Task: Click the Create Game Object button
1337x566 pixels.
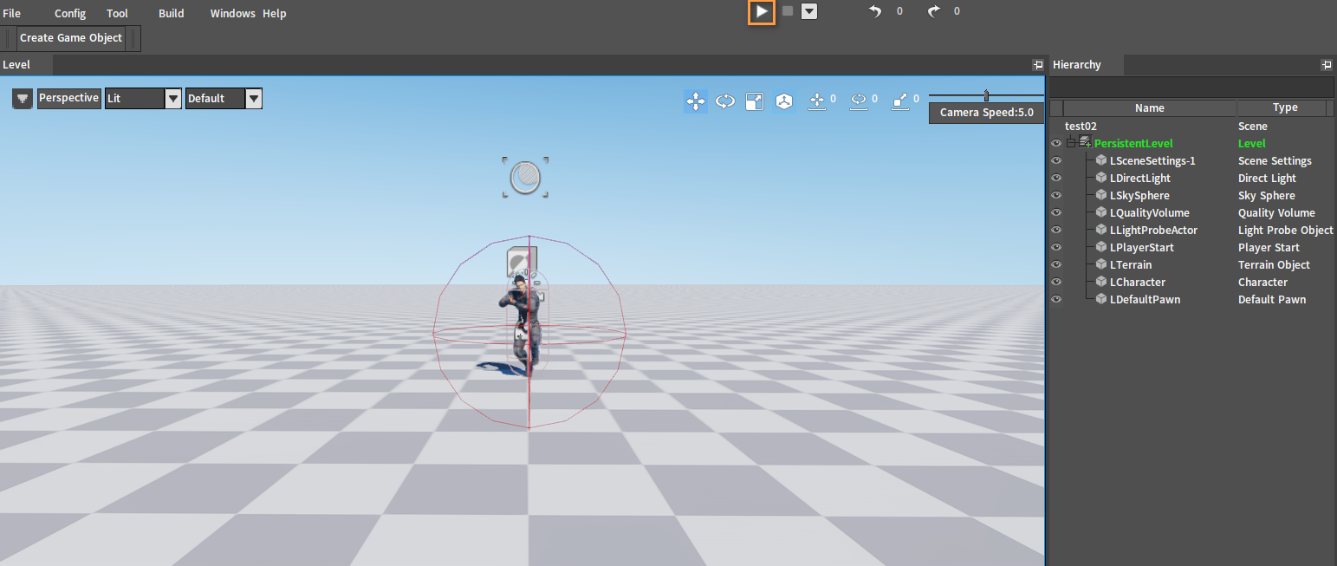Action: click(x=71, y=38)
